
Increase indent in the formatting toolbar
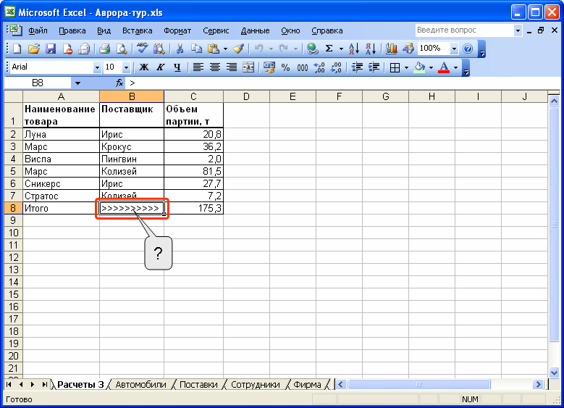[374, 67]
